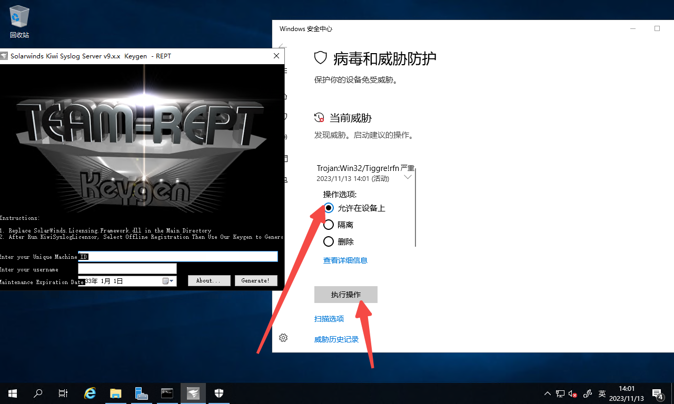674x404 pixels.
Task: Click the About... button in Keygen
Action: pos(209,281)
